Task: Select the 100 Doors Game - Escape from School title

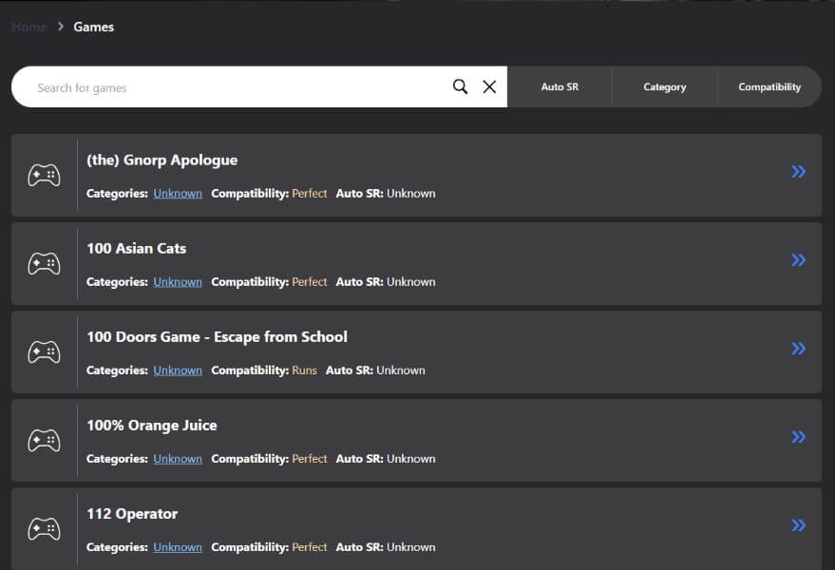Action: (217, 337)
